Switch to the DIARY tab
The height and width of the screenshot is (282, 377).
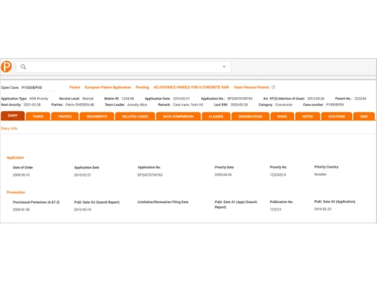pyautogui.click(x=13, y=116)
